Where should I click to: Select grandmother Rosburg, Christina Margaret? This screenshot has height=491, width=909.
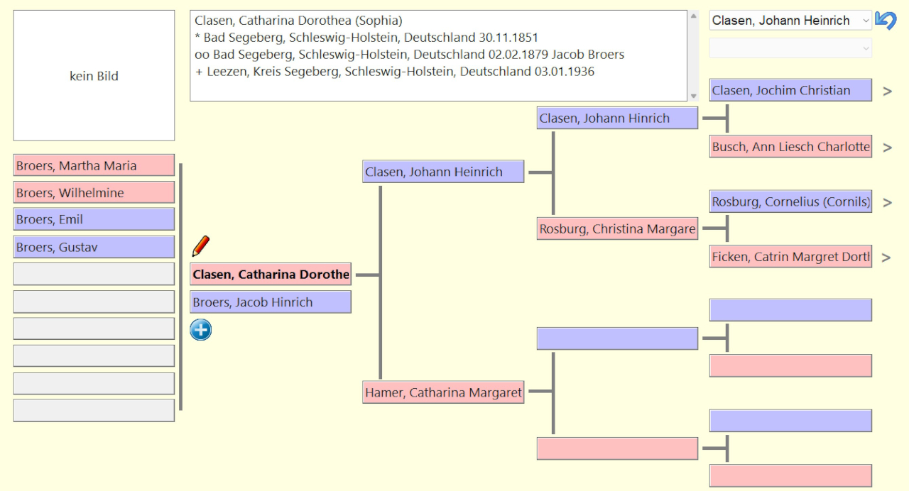coord(617,229)
